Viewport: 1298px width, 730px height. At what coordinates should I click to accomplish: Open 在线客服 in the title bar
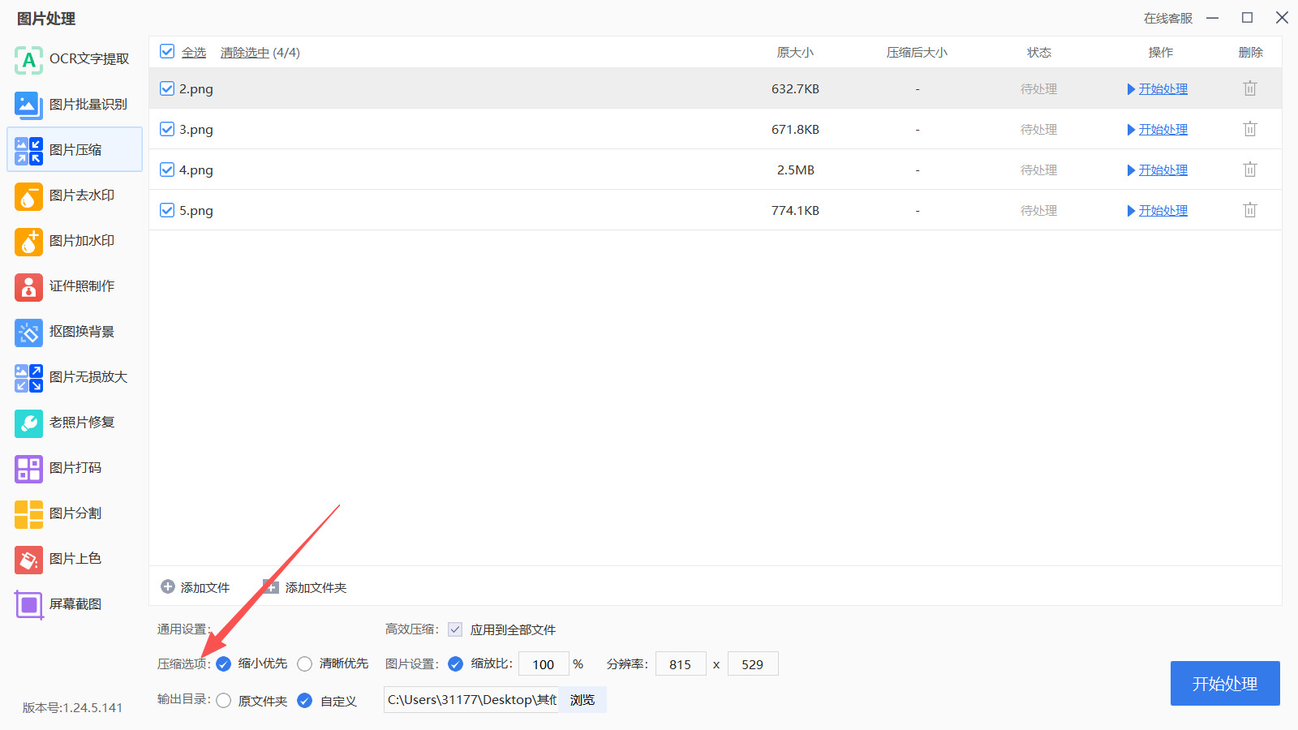[x=1168, y=19]
